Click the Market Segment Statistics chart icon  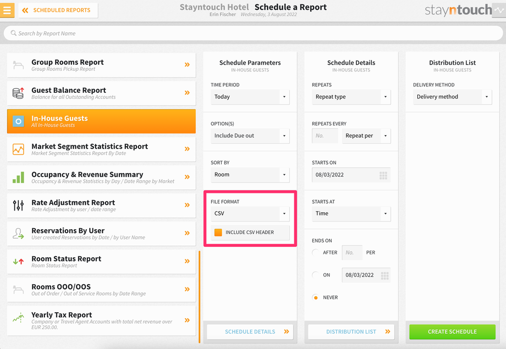click(18, 149)
